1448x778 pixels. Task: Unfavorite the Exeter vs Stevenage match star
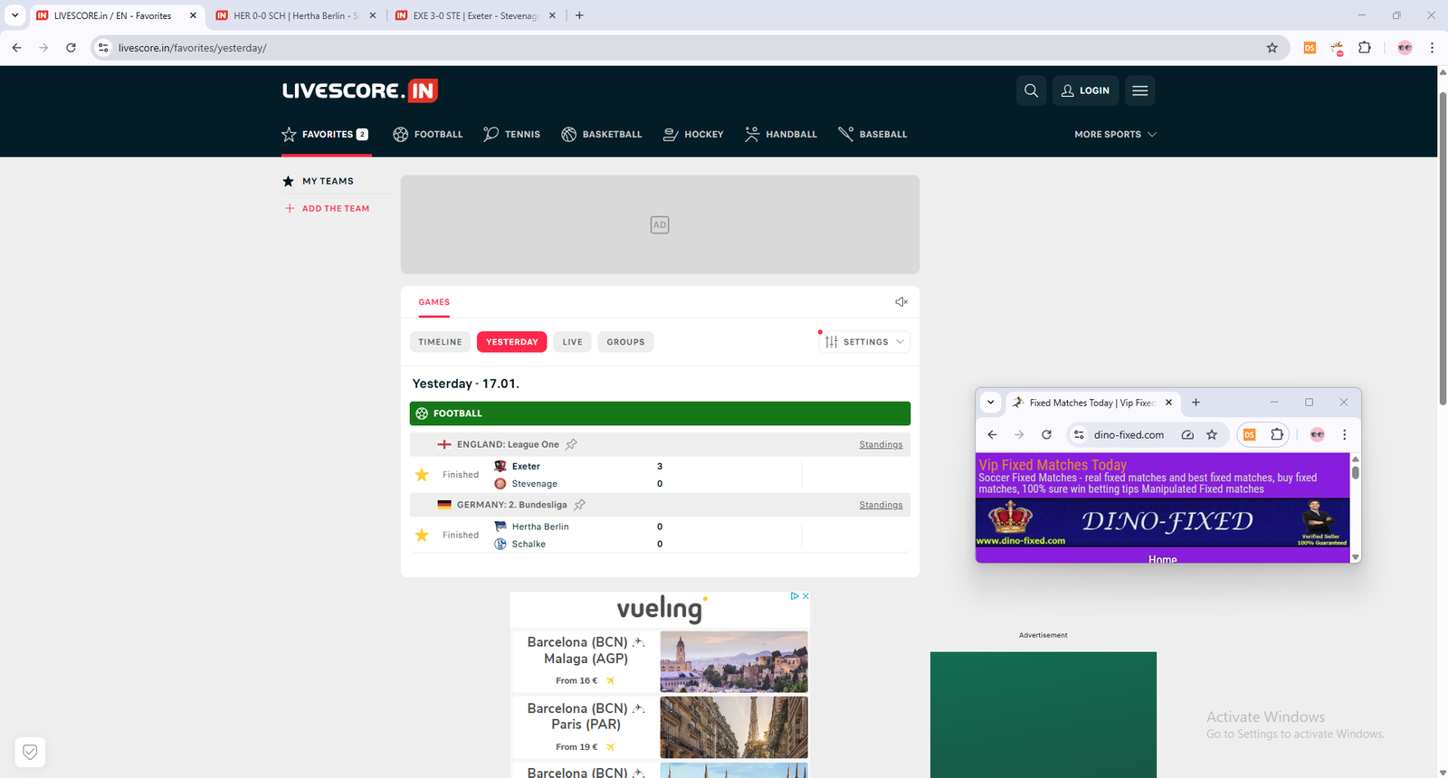click(422, 475)
